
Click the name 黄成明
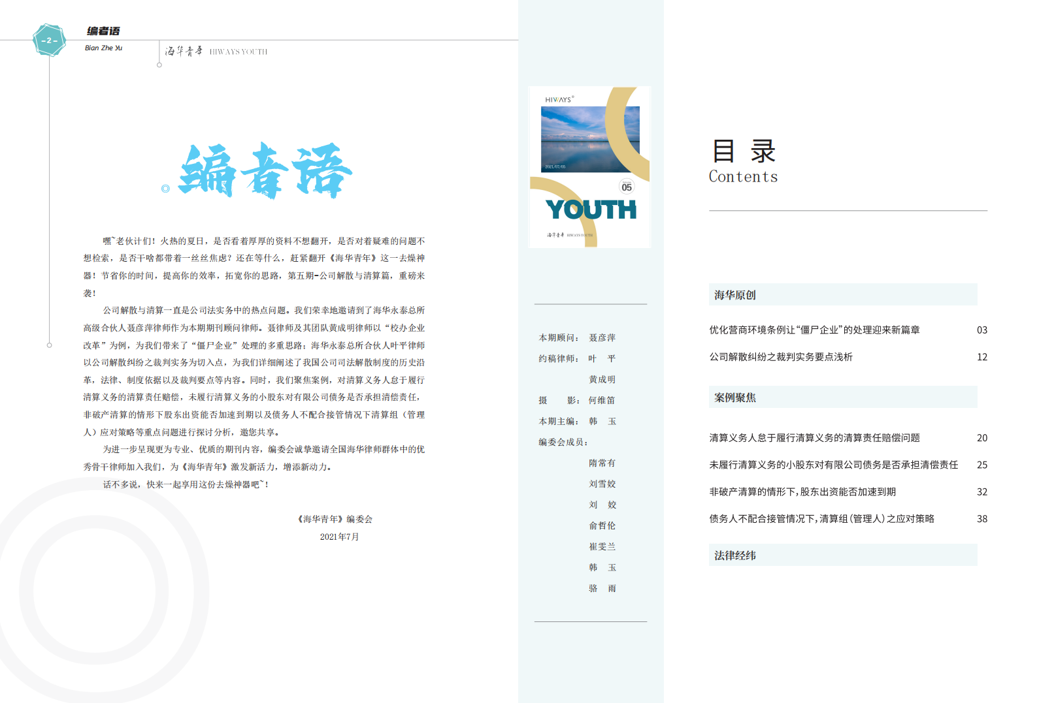point(602,379)
